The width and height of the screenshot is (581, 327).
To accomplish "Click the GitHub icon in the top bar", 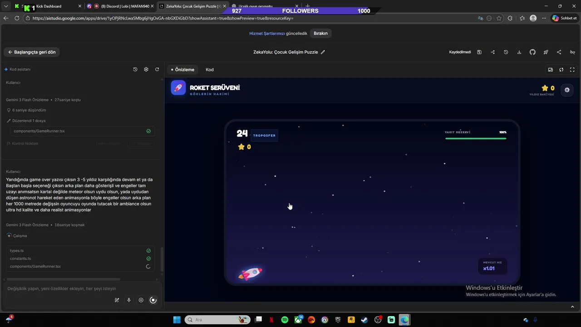I will [x=532, y=52].
